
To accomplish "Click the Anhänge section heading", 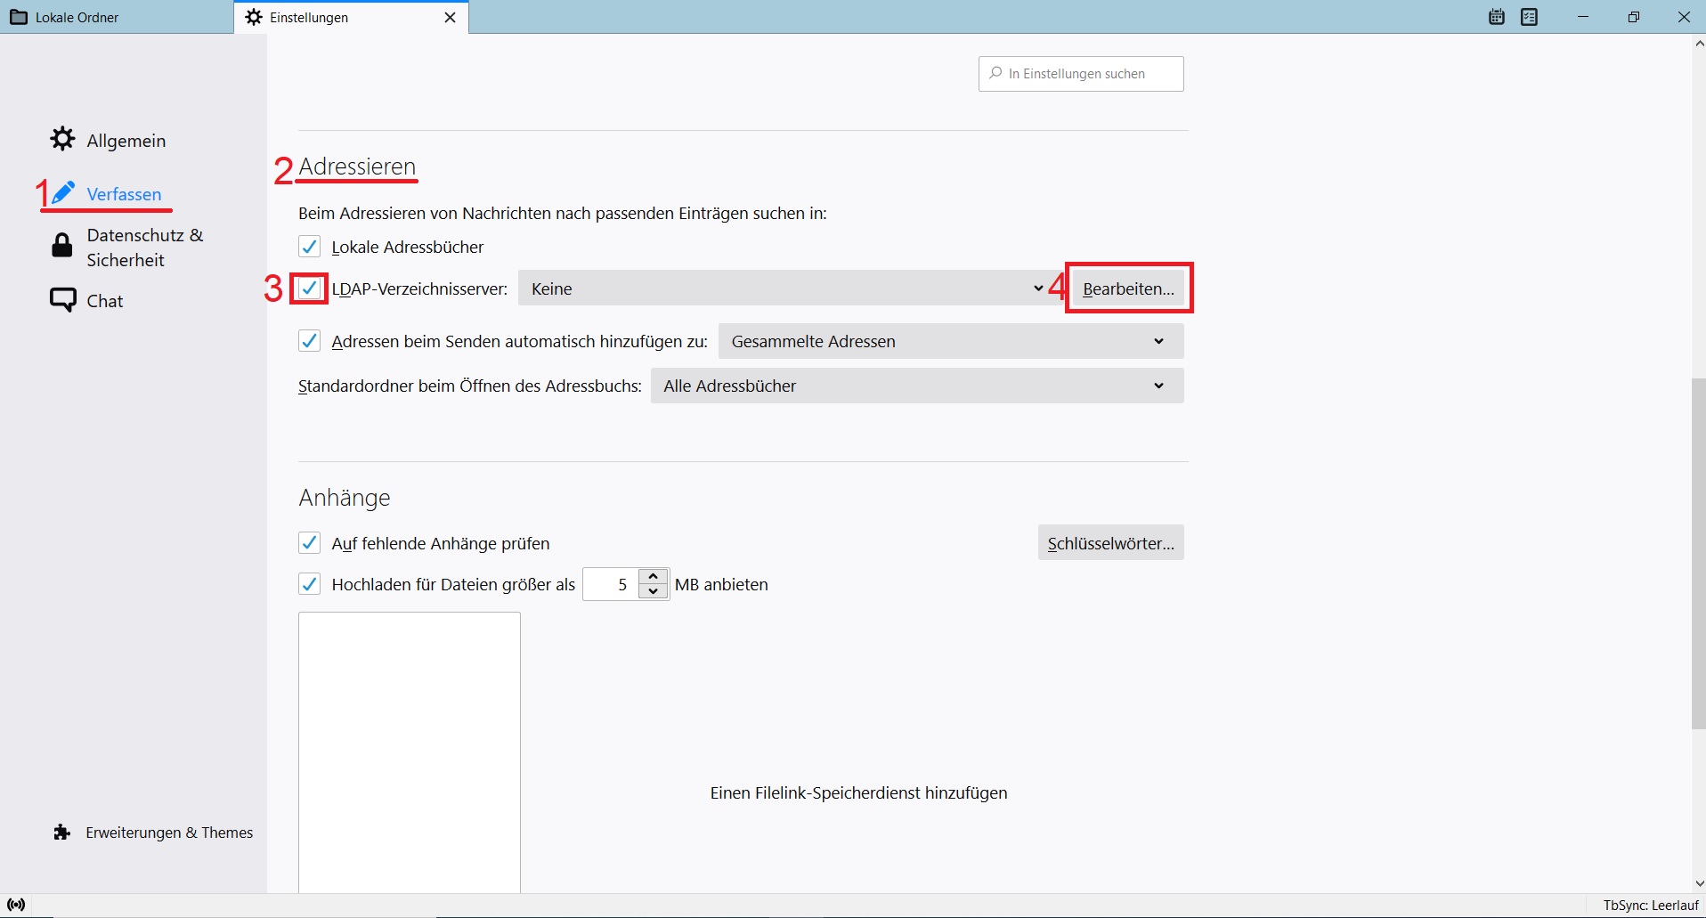I will [x=345, y=497].
